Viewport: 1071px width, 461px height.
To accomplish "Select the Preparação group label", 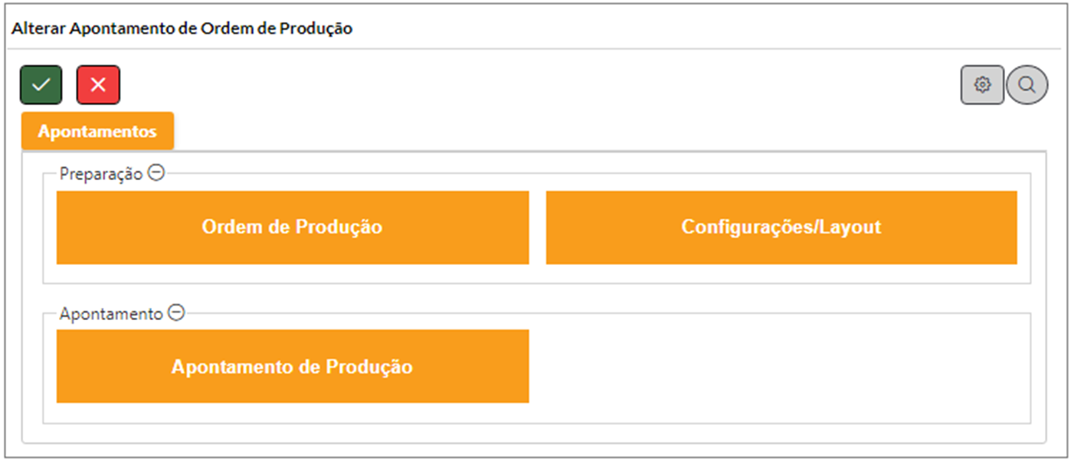I will 101,174.
